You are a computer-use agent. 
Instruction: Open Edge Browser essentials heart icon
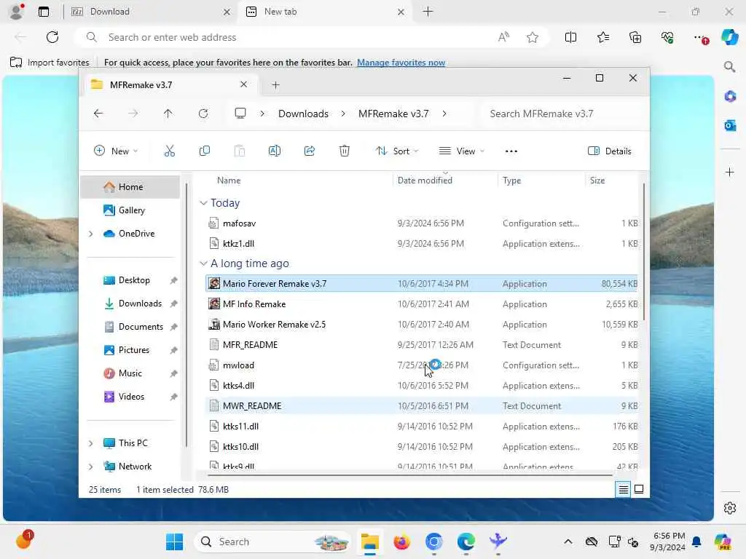667,37
